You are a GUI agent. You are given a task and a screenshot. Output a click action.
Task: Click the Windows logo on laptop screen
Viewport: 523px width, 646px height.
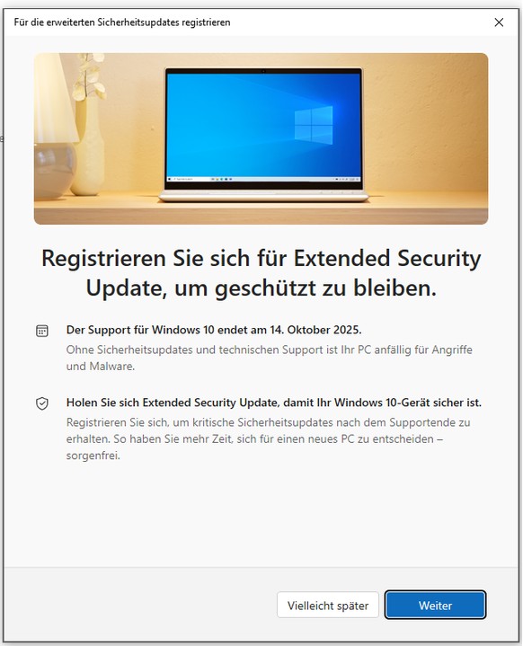point(314,125)
